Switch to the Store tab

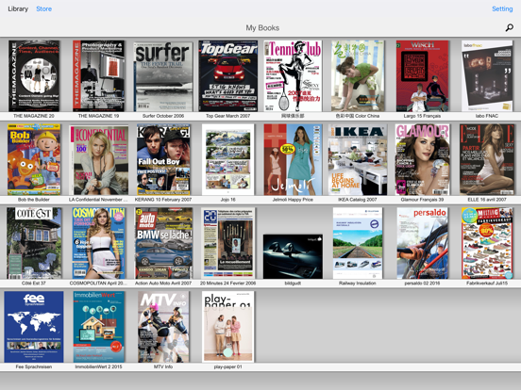43,9
